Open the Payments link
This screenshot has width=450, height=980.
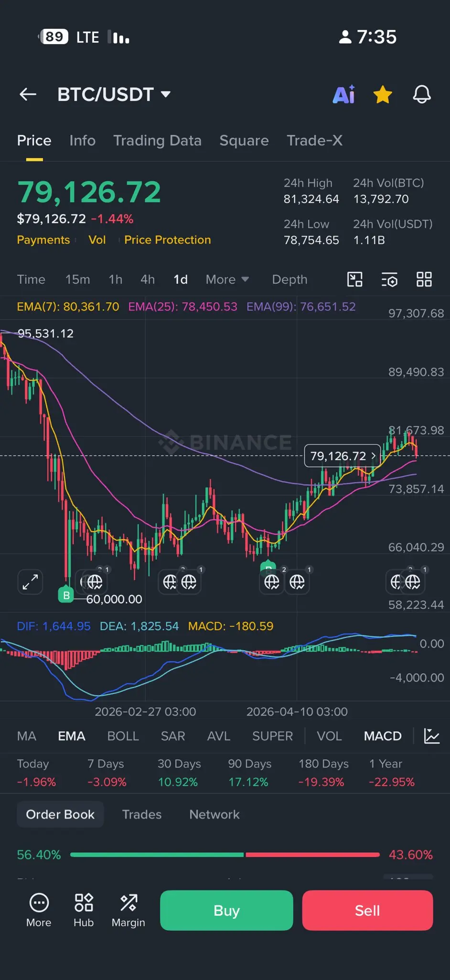[43, 240]
